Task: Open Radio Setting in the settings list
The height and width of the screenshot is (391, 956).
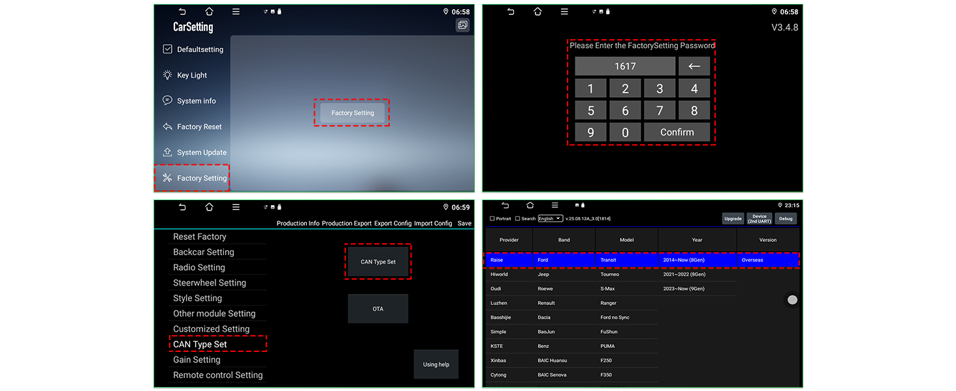Action: point(199,267)
